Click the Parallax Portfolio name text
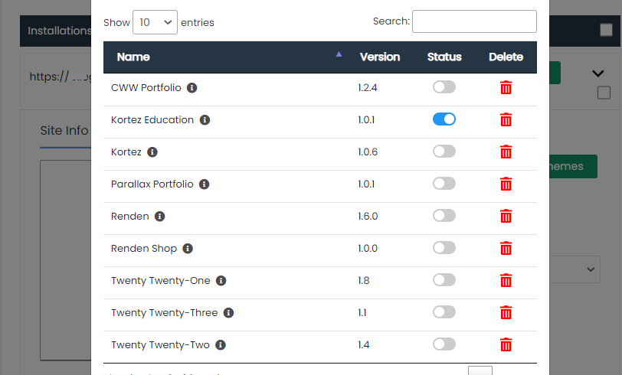The height and width of the screenshot is (375, 622). tap(152, 184)
